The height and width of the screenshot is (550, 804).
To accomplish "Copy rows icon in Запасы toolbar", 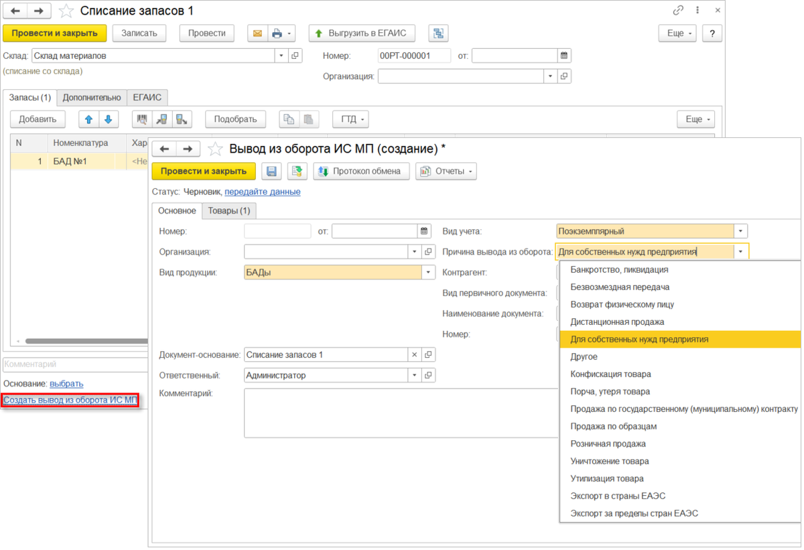I will point(289,119).
